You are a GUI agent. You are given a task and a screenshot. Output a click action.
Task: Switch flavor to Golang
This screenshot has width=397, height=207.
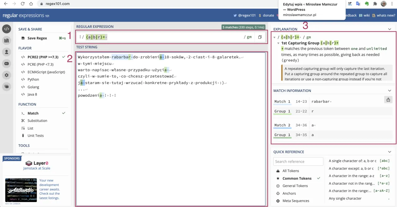[33, 87]
